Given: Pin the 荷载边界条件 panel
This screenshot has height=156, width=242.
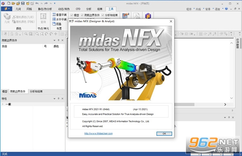Looking at the screenshot, I should (x=58, y=40).
